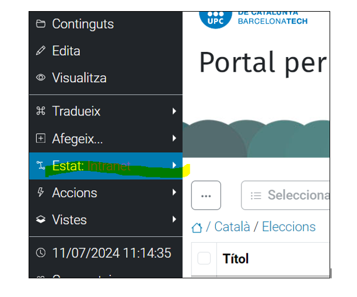Open the Accions menu item
This screenshot has height=297, width=357.
(106, 193)
